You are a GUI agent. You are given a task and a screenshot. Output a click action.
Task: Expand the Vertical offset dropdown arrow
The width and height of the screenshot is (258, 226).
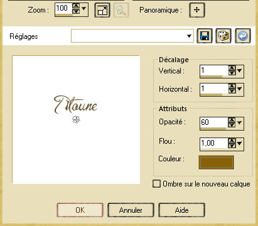click(x=239, y=70)
